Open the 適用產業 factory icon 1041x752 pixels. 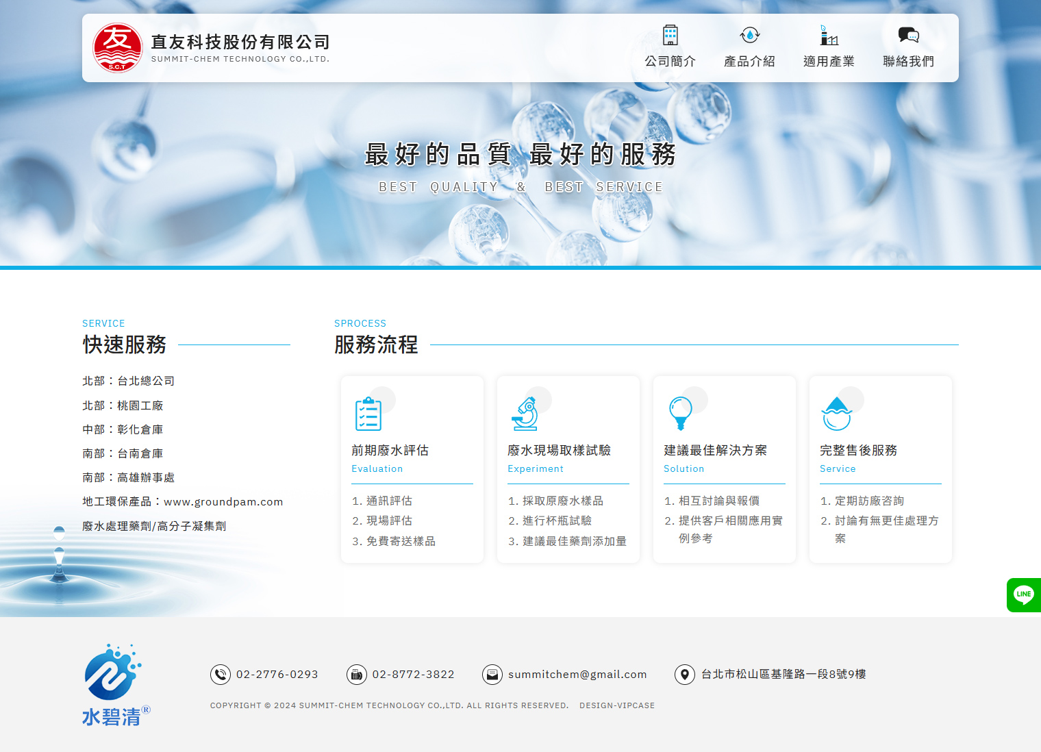[829, 35]
